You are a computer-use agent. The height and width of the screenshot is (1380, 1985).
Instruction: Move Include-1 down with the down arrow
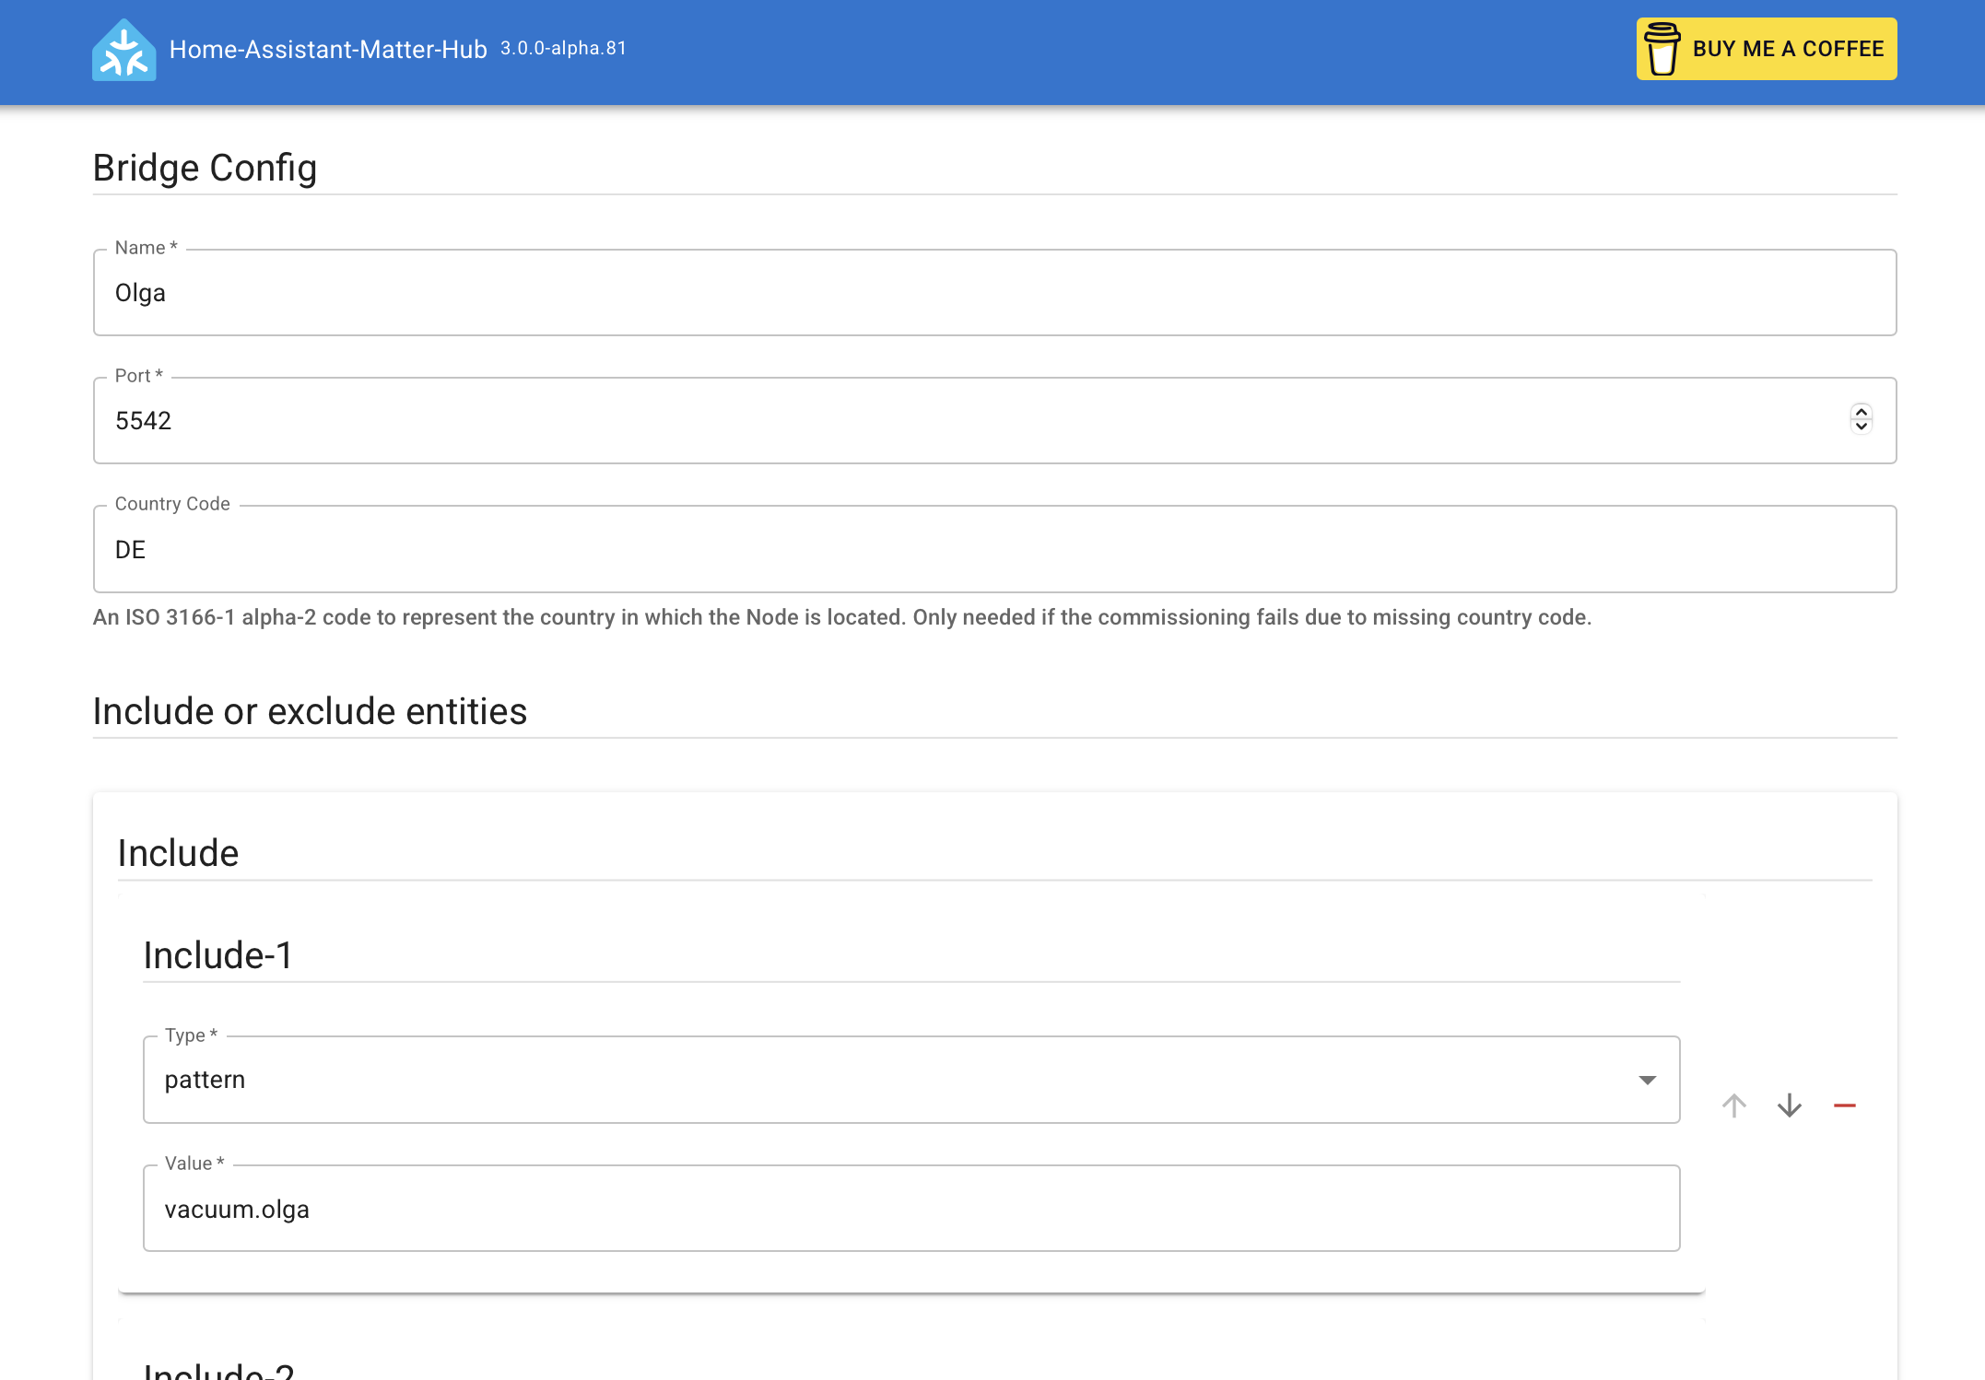pos(1789,1105)
